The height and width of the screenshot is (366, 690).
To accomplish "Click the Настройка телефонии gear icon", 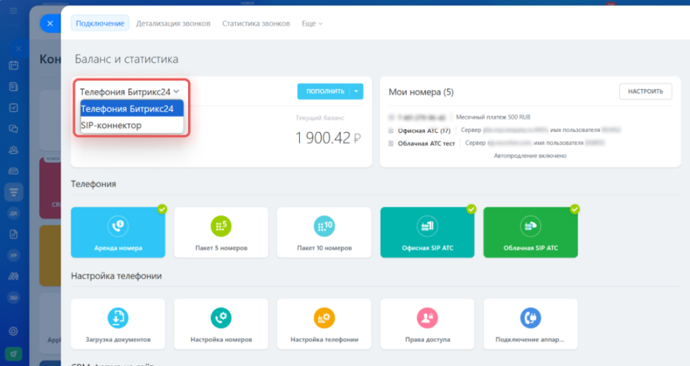I will click(x=324, y=317).
